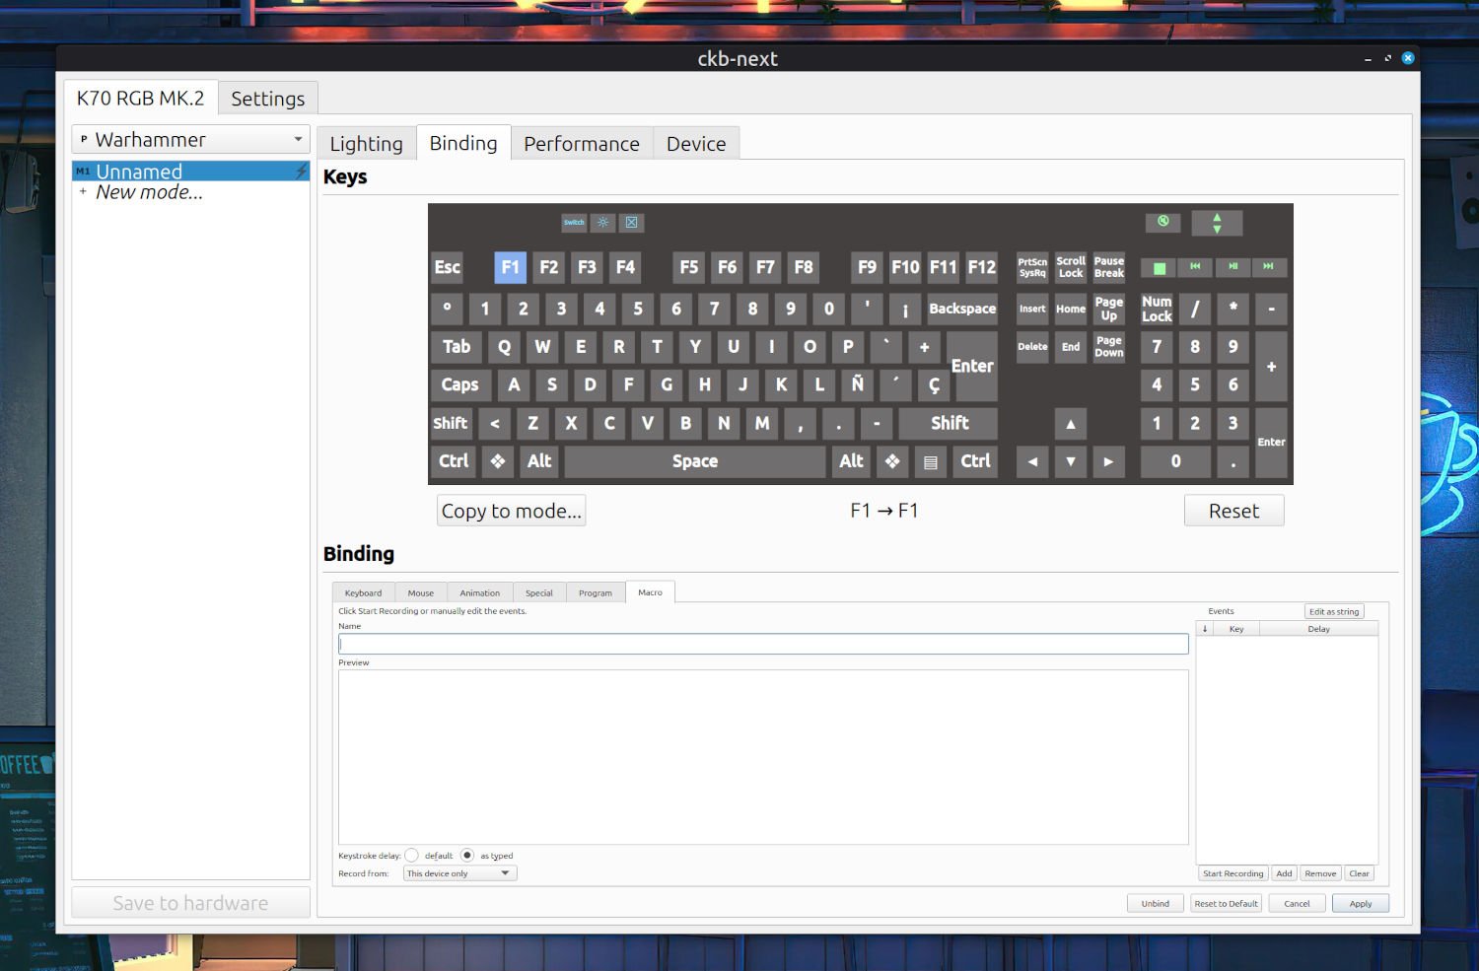
Task: Select the volume rocker on the keyboard layout
Action: coord(1216,223)
